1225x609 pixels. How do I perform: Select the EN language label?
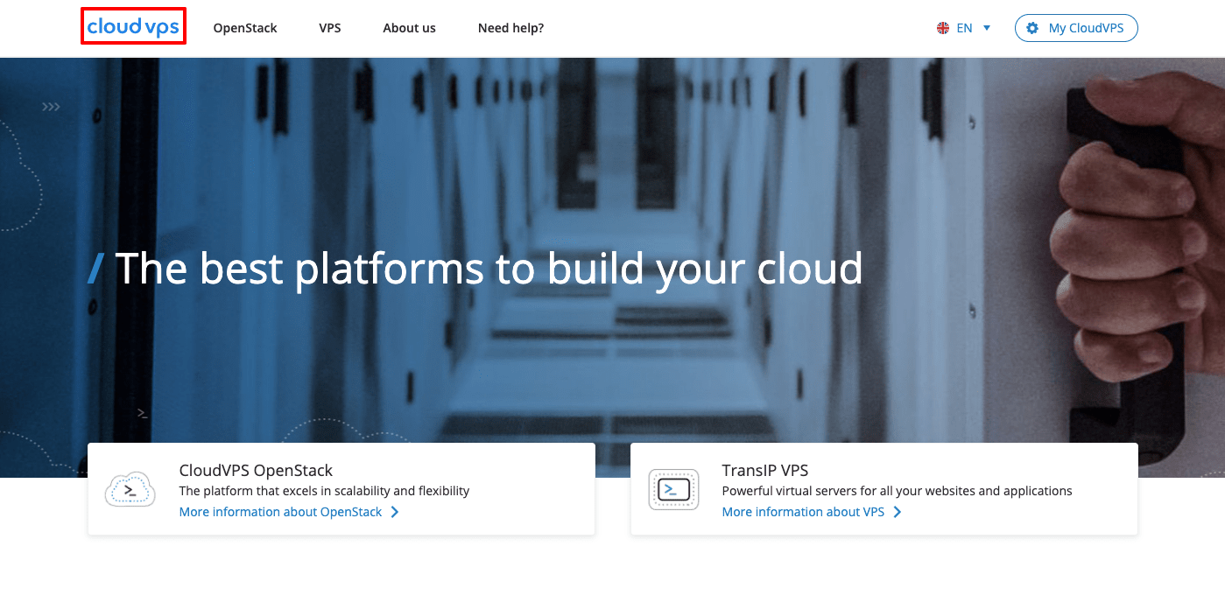coord(964,28)
